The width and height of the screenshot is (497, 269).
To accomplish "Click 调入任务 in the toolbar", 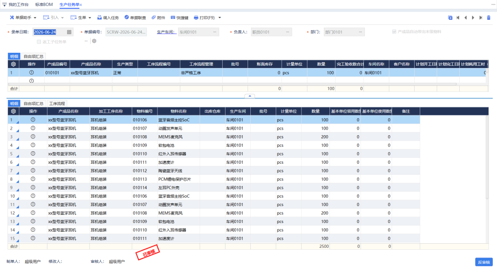I will (108, 18).
